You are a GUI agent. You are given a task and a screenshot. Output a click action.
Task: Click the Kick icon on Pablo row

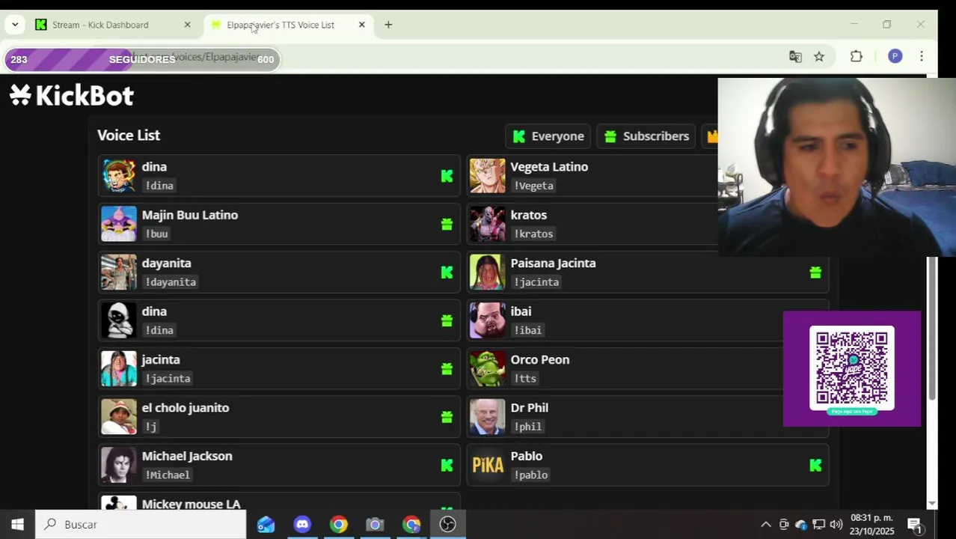click(x=815, y=465)
